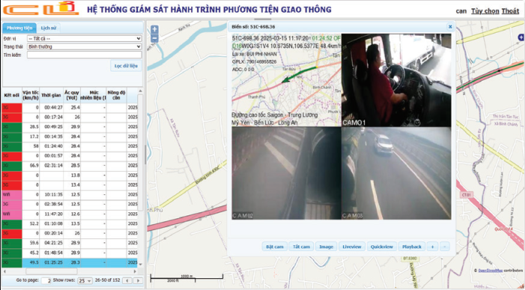Image resolution: width=525 pixels, height=290 pixels.
Task: Open the Show rows dropdown set to 25
Action: point(85,280)
